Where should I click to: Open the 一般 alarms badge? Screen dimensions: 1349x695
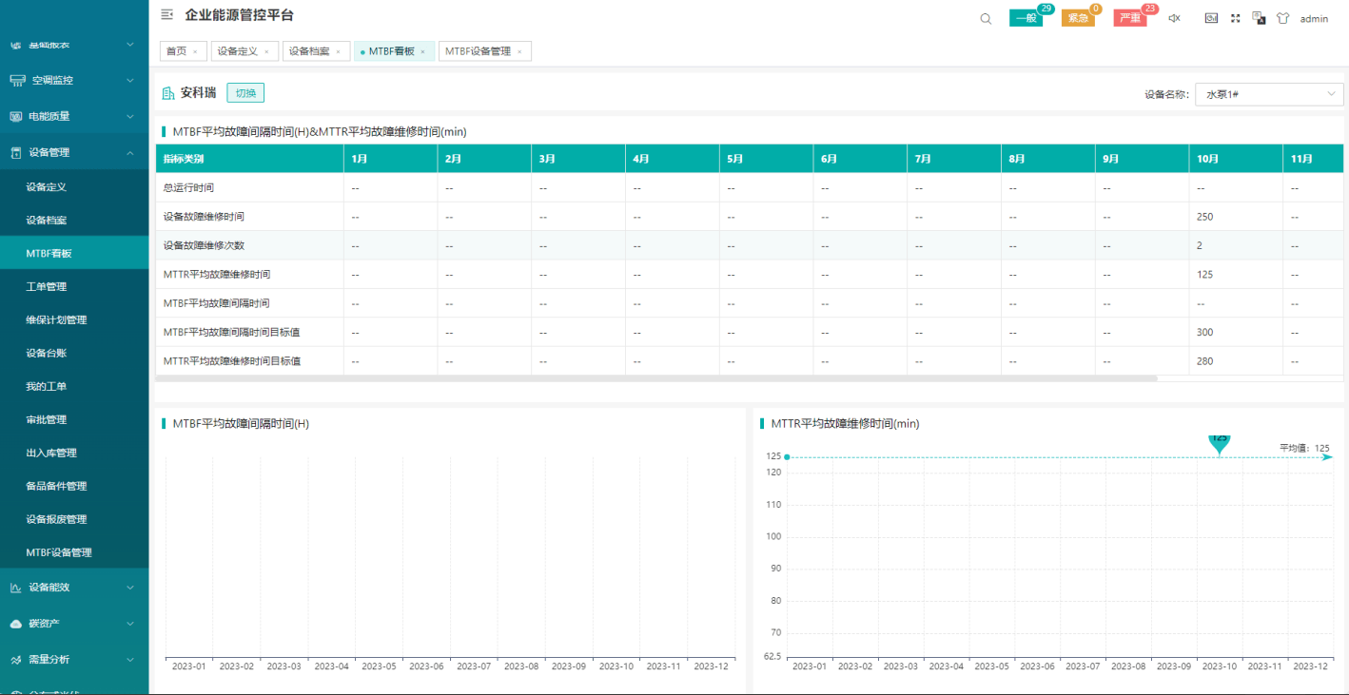point(1026,18)
